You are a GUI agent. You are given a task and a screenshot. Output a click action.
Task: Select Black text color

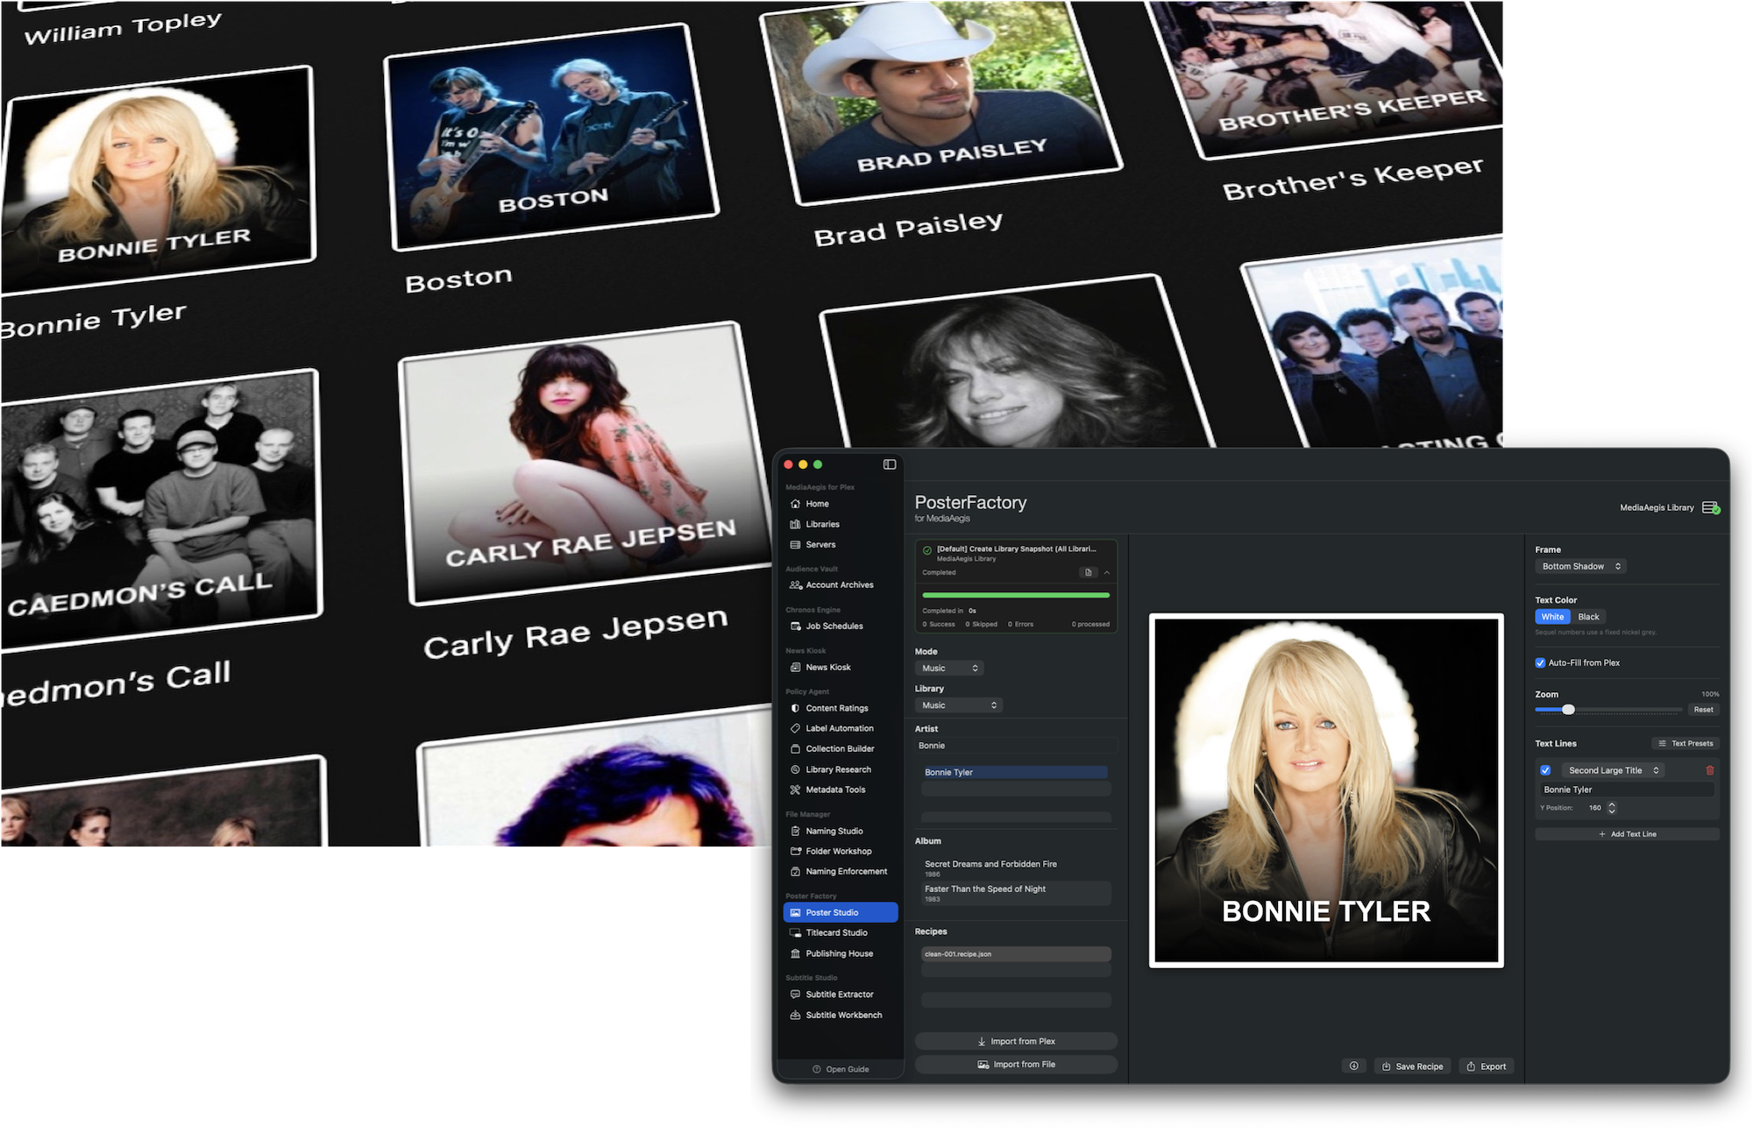coord(1588,617)
